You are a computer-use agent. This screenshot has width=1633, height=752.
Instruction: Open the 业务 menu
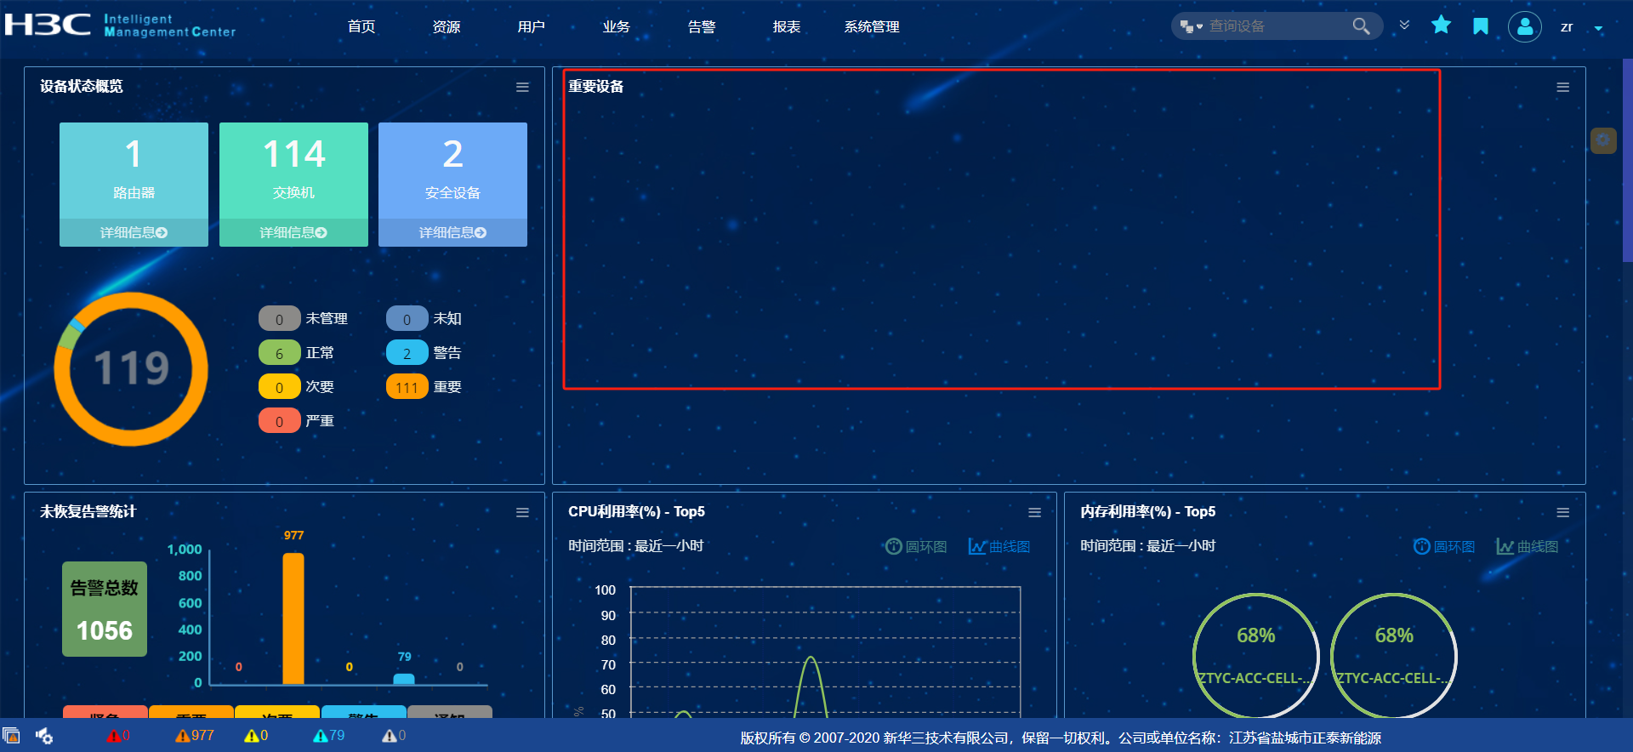pyautogui.click(x=617, y=26)
